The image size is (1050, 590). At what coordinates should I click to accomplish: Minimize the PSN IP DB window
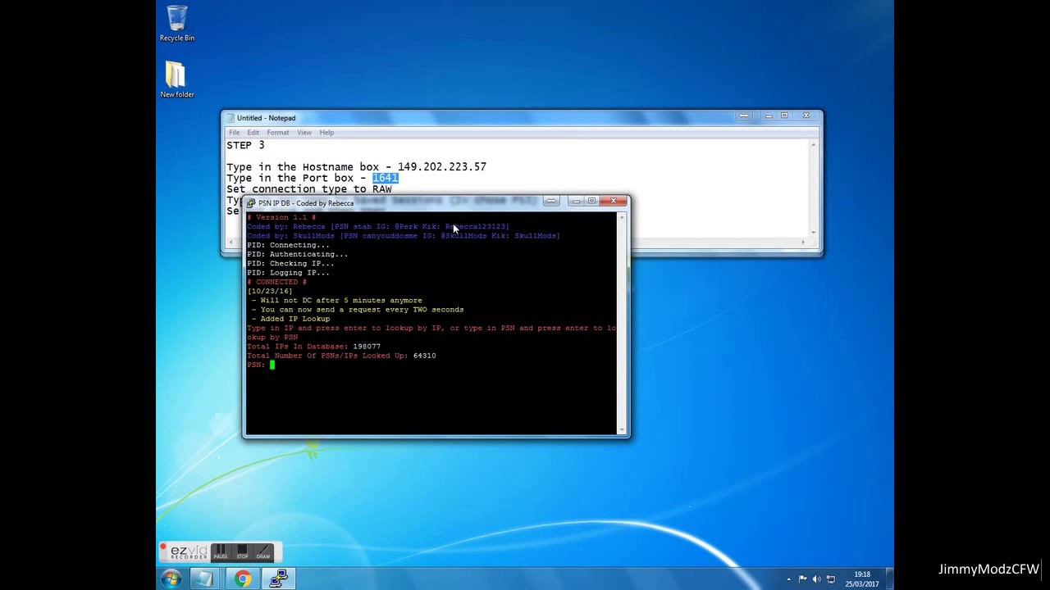(x=576, y=201)
